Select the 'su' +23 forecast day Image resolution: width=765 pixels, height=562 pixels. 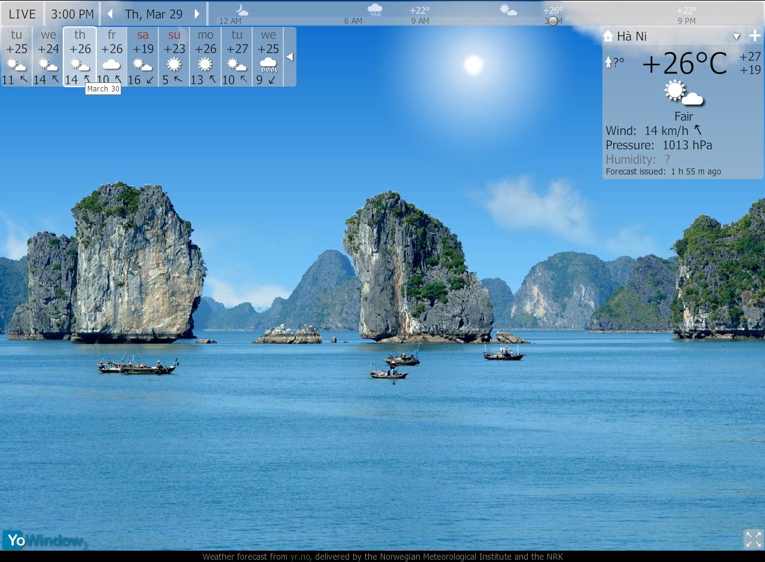(x=174, y=57)
